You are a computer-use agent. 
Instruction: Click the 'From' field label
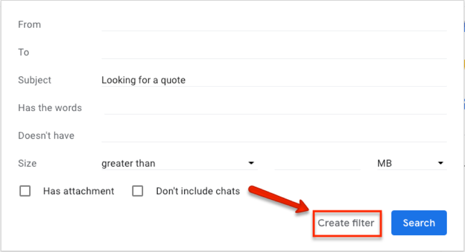(30, 24)
